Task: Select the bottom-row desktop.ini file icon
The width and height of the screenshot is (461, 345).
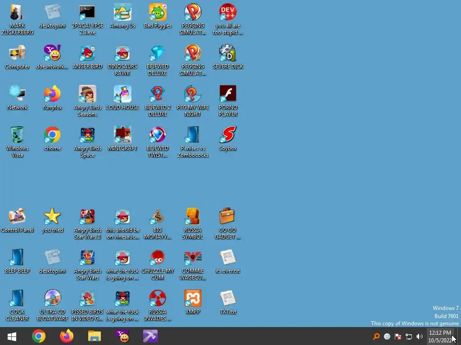Action: (x=52, y=257)
